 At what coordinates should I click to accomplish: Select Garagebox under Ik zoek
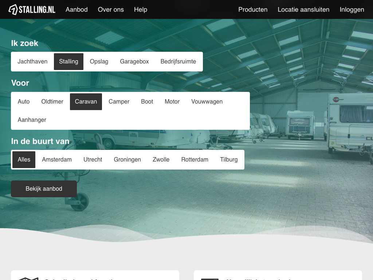tap(134, 62)
